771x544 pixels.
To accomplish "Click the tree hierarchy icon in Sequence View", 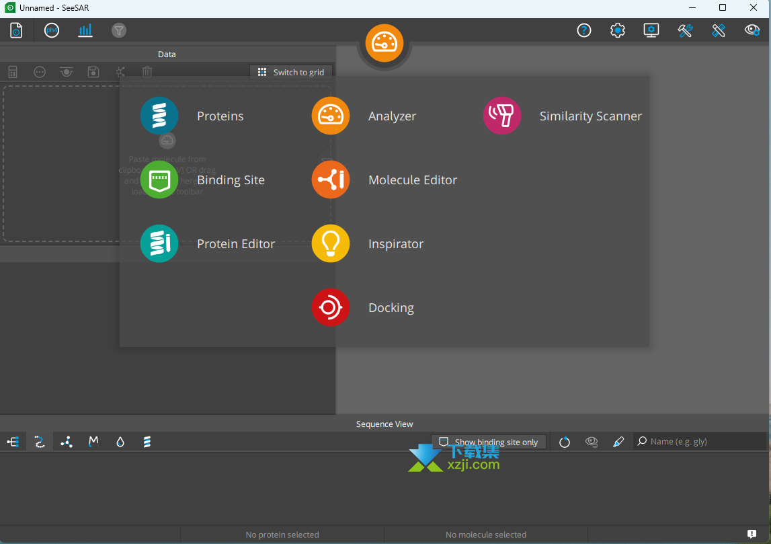I will (x=13, y=442).
